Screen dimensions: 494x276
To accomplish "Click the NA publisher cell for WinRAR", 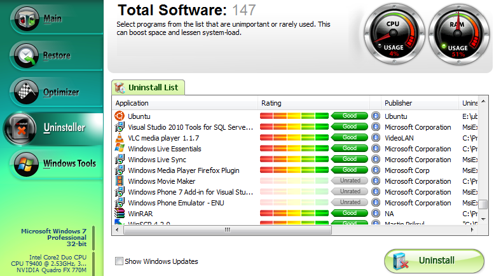I will click(389, 214).
